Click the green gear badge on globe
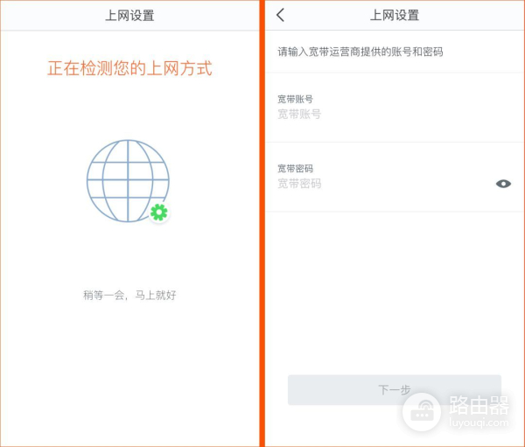Image resolution: width=525 pixels, height=447 pixels. tap(158, 212)
